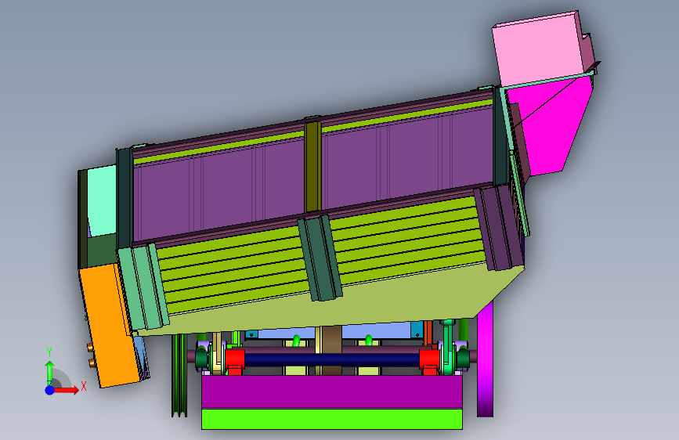Image resolution: width=679 pixels, height=440 pixels.
Task: Select the purple base block above green plate
Action: tap(332, 391)
